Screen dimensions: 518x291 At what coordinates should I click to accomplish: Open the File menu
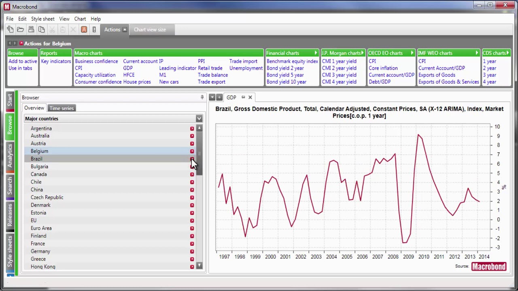click(x=10, y=19)
